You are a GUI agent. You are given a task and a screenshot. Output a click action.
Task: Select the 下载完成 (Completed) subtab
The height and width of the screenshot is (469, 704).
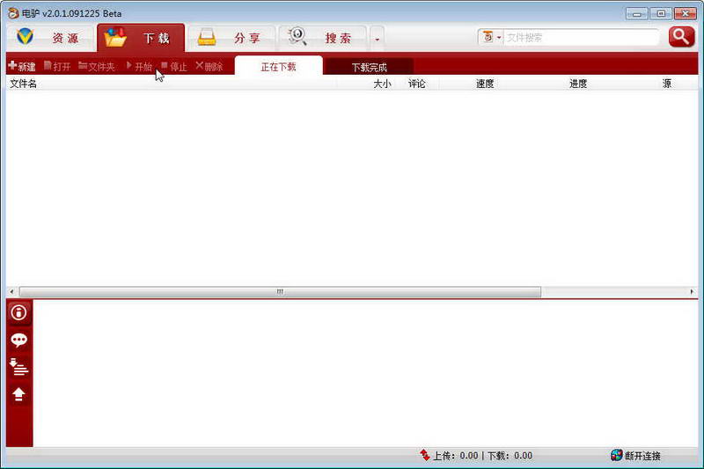[x=369, y=68]
